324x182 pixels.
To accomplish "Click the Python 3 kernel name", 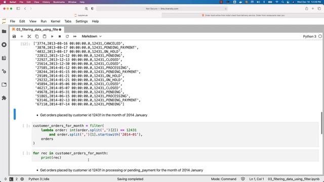I will tap(309, 36).
